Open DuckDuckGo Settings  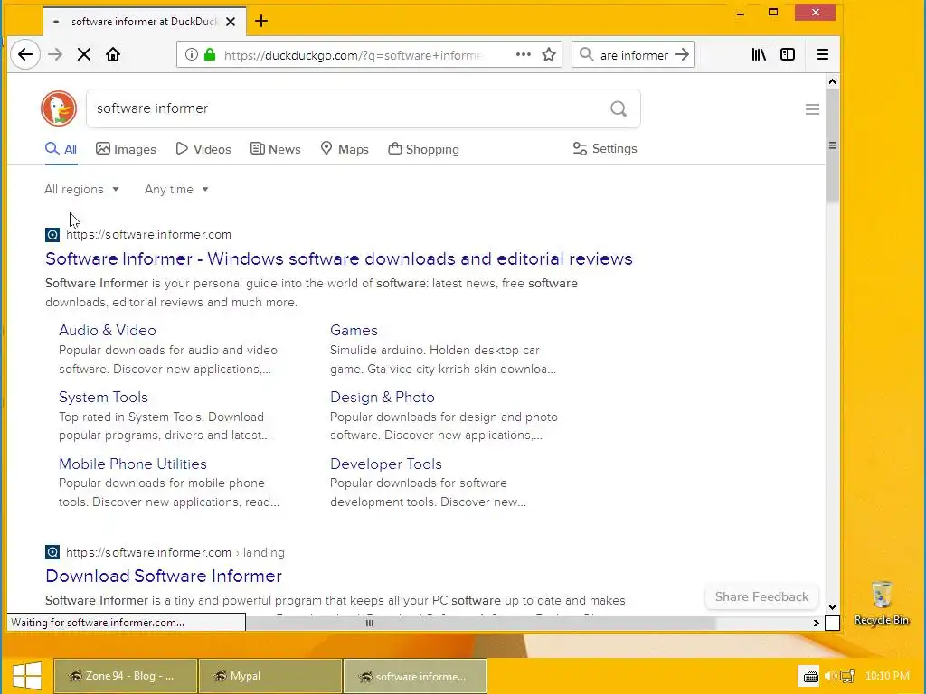[x=605, y=149]
